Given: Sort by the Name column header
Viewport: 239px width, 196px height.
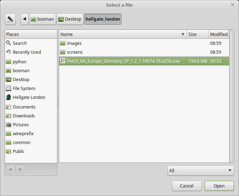Looking at the screenshot, I should pos(123,34).
